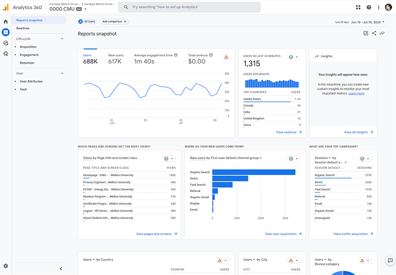Expand the Acquisition tree item
The width and height of the screenshot is (396, 275).
point(15,47)
